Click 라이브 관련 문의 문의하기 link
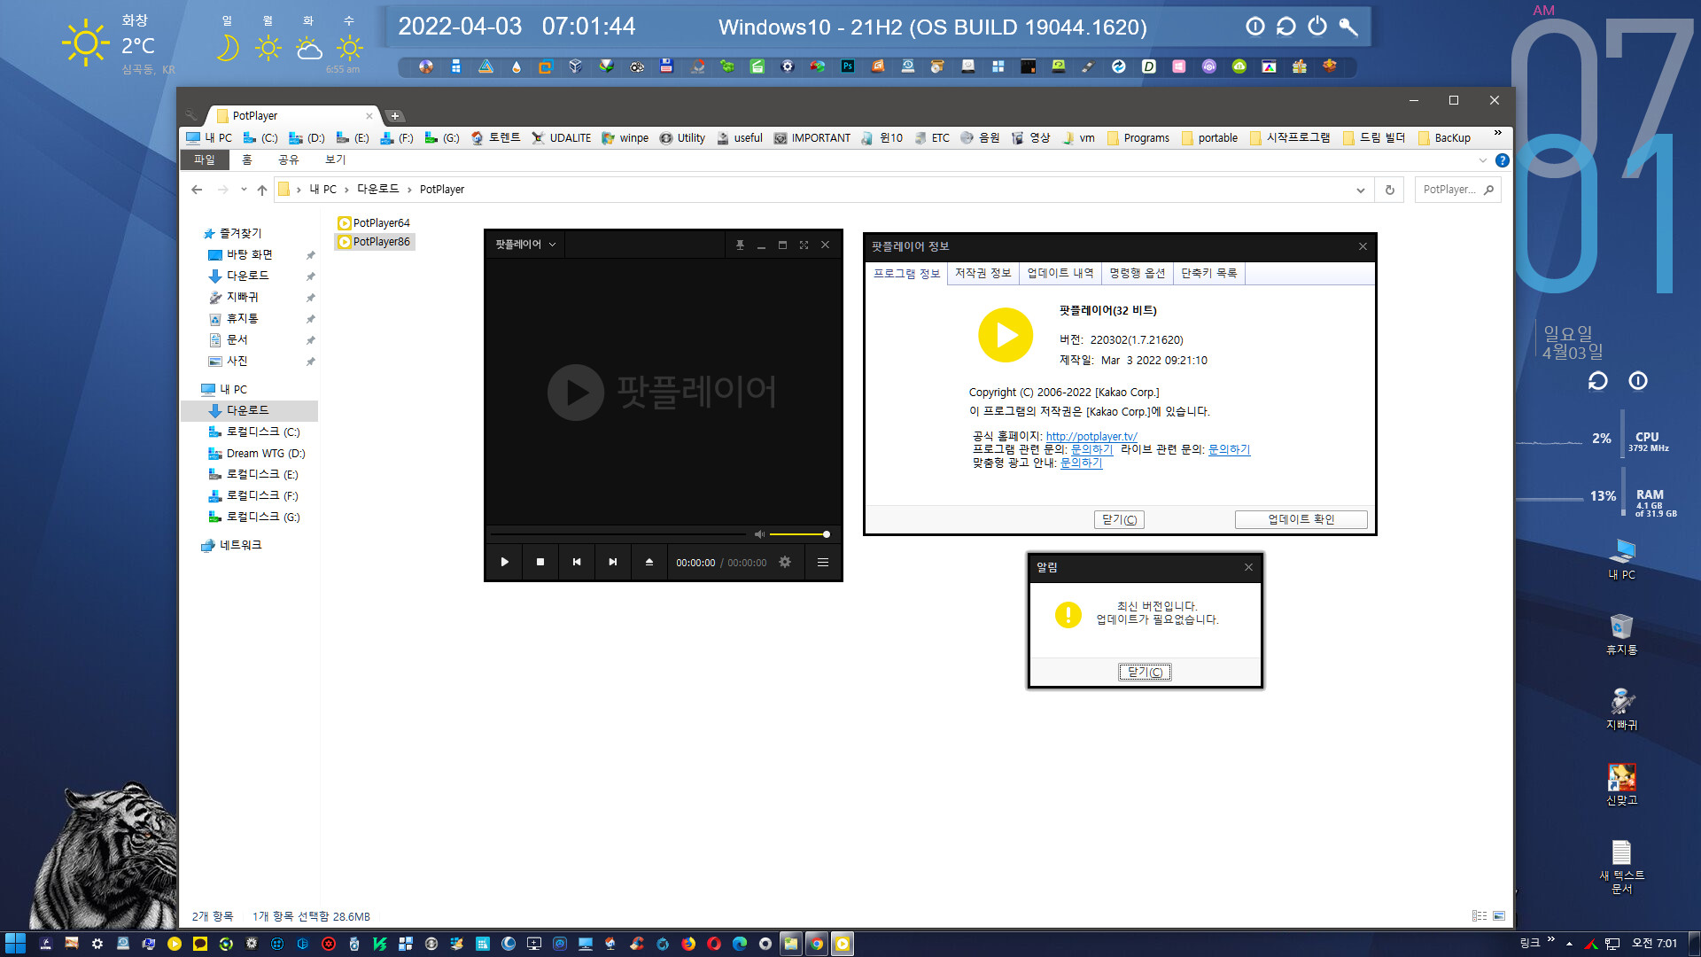The image size is (1701, 957). coord(1229,449)
